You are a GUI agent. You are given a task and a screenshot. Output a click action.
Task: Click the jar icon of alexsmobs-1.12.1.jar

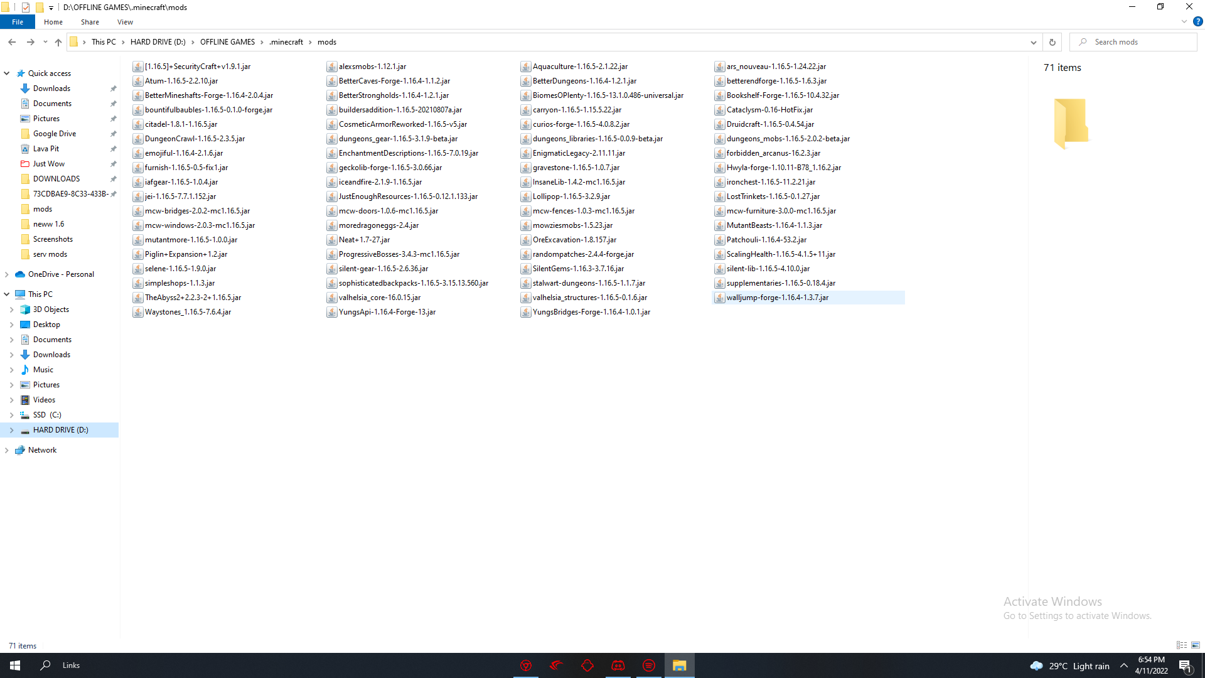click(x=332, y=67)
